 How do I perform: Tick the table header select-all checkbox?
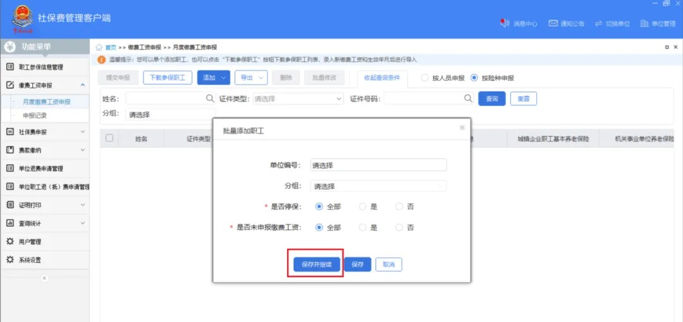tap(109, 138)
